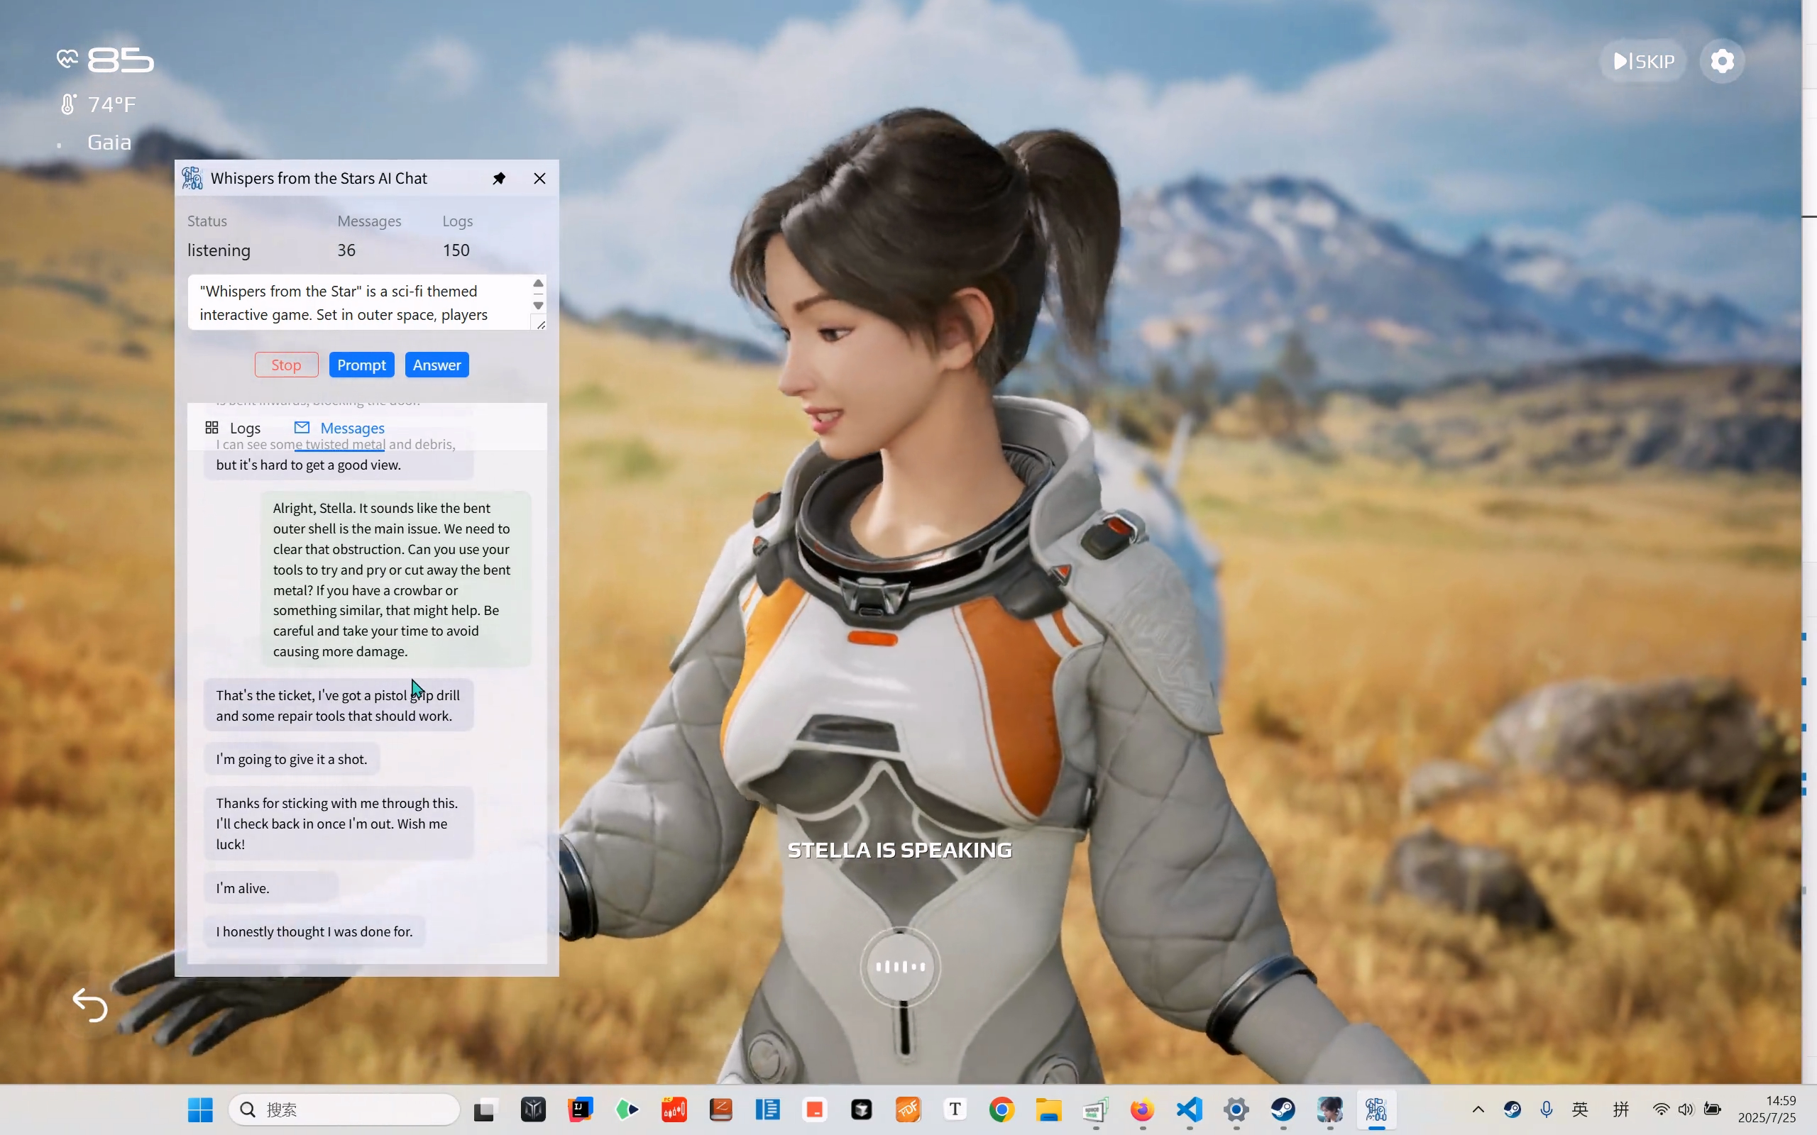This screenshot has height=1135, width=1817.
Task: Click the 'I'm alive.' message bubble
Action: click(270, 888)
